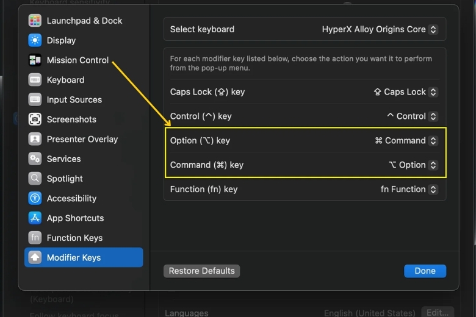Open the Function (fn) key popup
476x317 pixels.
pos(409,190)
